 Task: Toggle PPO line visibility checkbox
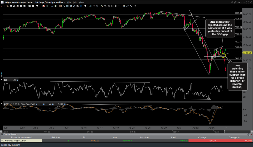43,104
